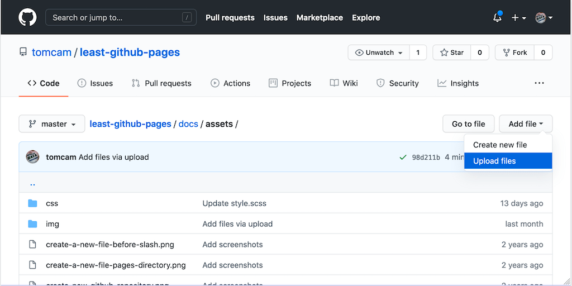Choose Create new file menu item
This screenshot has width=572, height=286.
500,145
